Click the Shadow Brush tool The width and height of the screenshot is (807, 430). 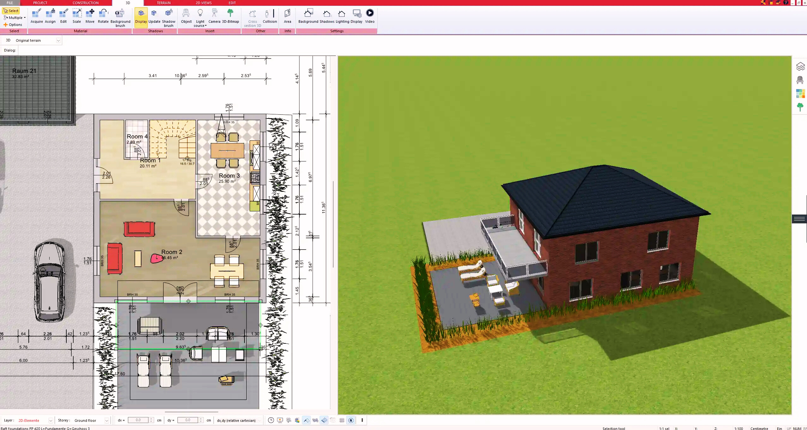pos(169,16)
